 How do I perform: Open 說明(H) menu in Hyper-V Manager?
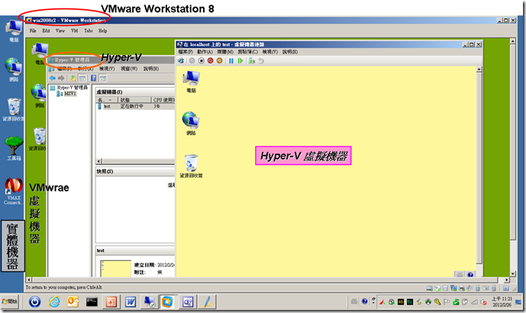[x=151, y=69]
